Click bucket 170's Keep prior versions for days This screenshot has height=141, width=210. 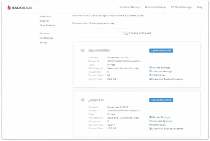point(123,118)
